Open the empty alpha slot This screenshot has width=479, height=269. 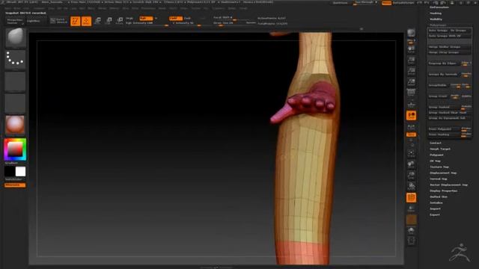(x=15, y=81)
